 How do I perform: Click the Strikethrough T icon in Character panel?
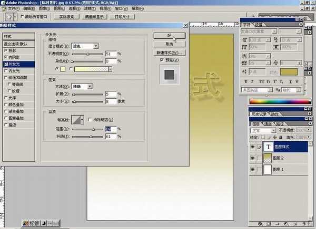click(x=297, y=81)
